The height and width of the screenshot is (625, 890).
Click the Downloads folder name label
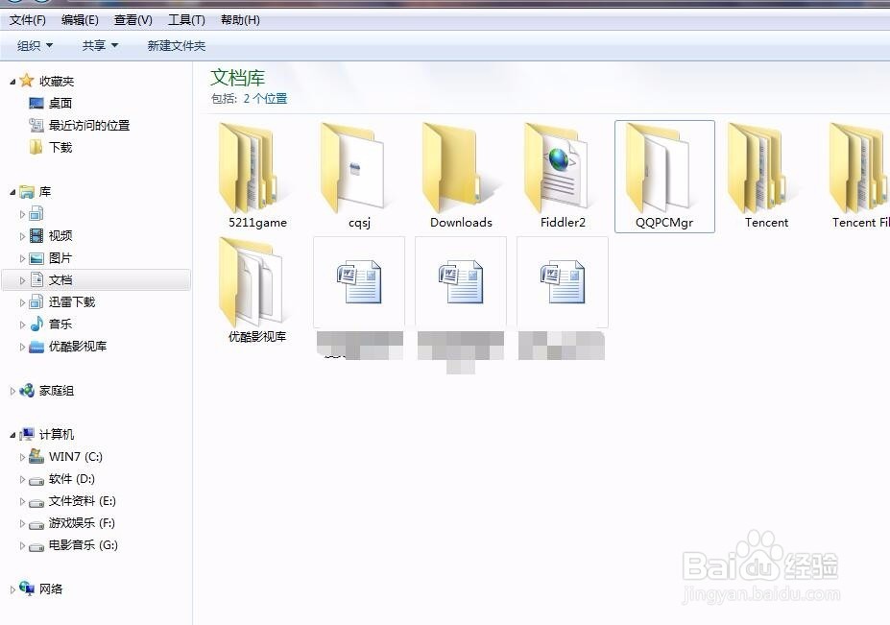tap(461, 223)
